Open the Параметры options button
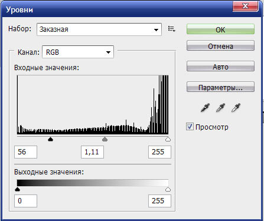The height and width of the screenshot is (221, 264). 220,87
